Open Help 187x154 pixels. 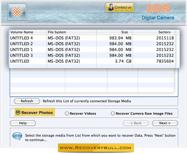pyautogui.click(x=23, y=123)
